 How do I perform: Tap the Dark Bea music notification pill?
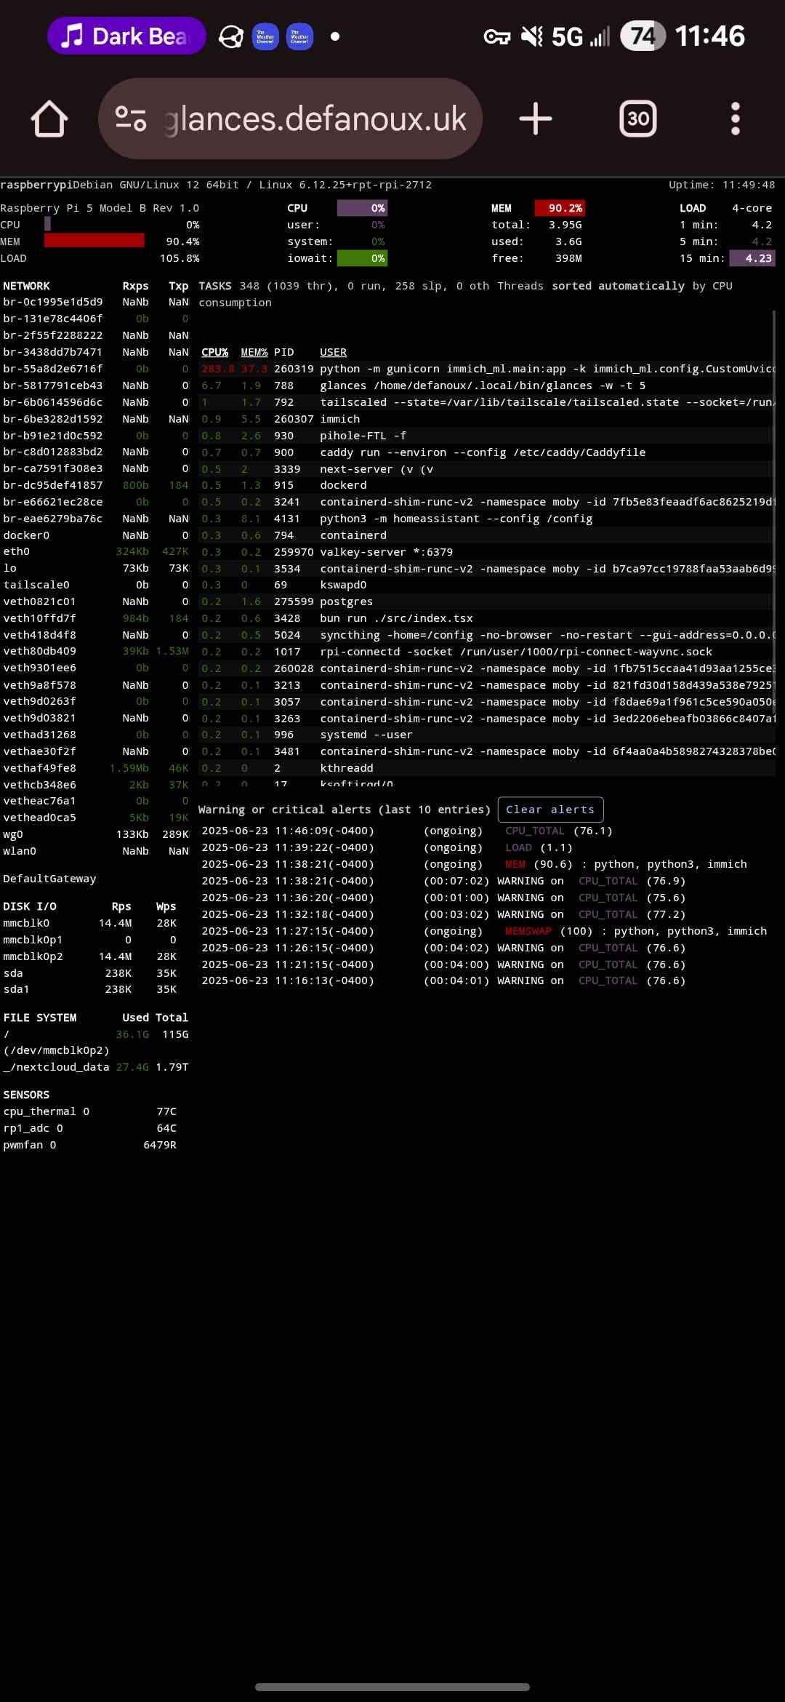pos(126,36)
